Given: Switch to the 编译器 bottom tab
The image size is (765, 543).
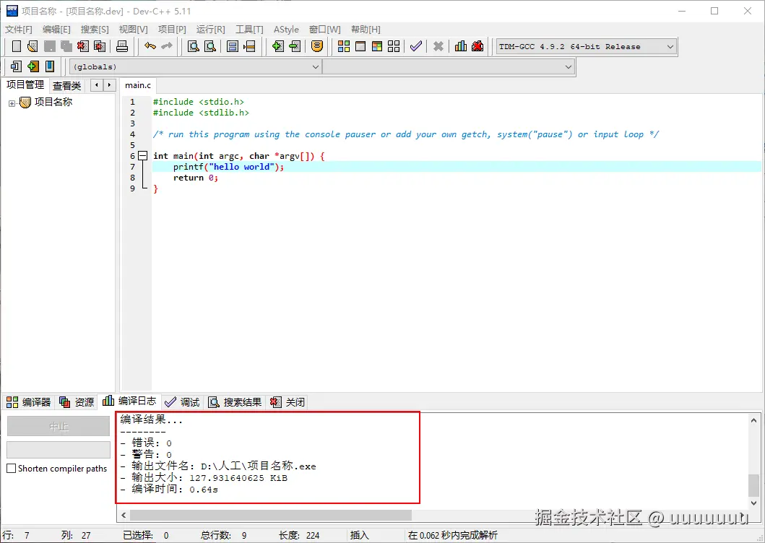Looking at the screenshot, I should pyautogui.click(x=29, y=402).
